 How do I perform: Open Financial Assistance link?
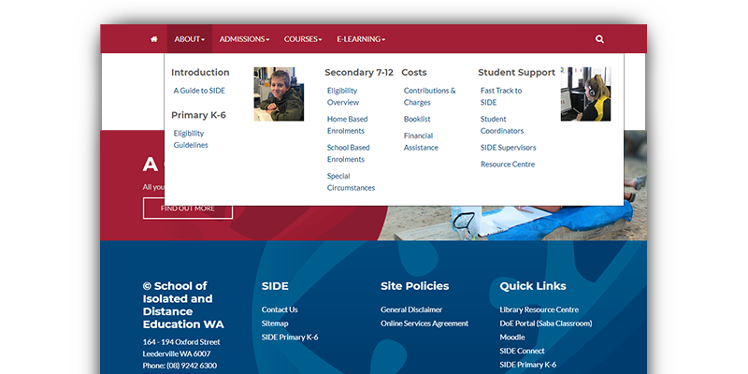421,142
